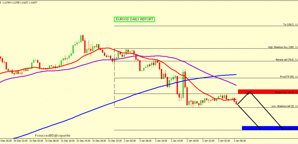
Task: Click the EURUSD DAILY REPORT label
Action: point(134,20)
